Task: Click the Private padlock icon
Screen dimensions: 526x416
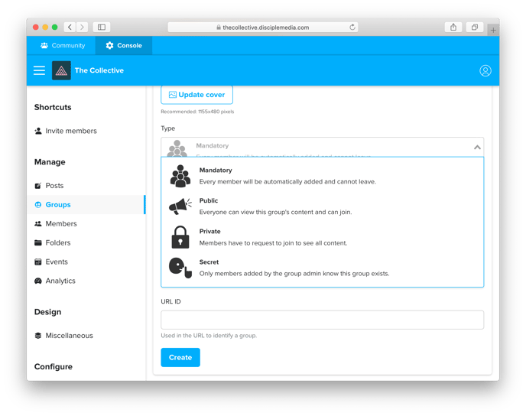Action: [180, 237]
